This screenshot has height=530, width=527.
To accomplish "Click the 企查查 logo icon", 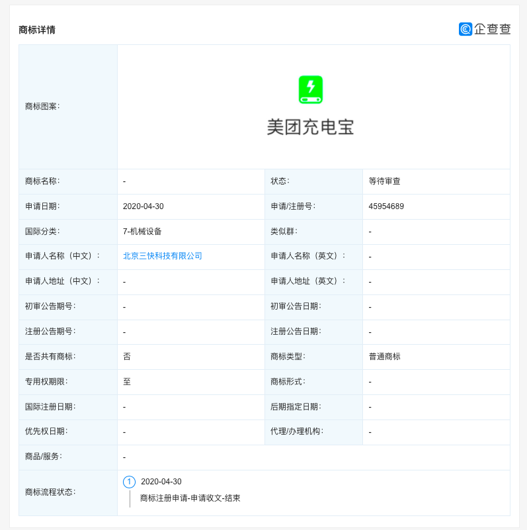I will [x=466, y=29].
